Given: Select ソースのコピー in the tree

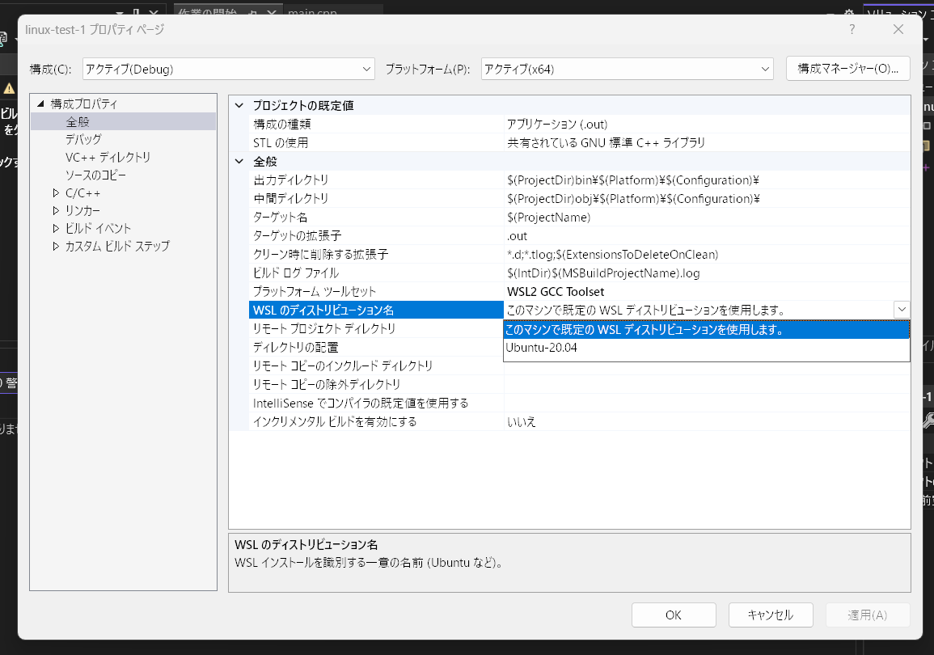Looking at the screenshot, I should click(x=87, y=175).
